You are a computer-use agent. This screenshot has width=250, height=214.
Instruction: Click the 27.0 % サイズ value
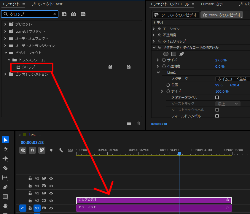[221, 60]
